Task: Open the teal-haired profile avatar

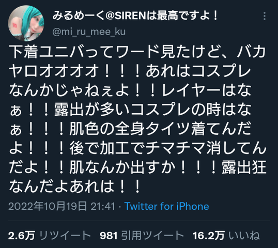Action: click(26, 23)
